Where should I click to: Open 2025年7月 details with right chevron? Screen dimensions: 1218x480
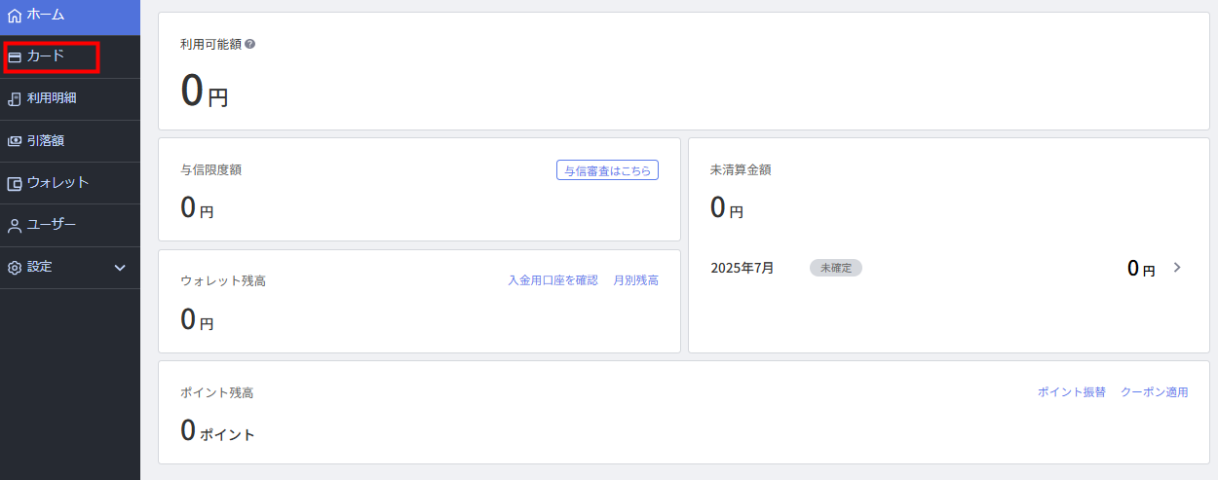click(x=1177, y=267)
